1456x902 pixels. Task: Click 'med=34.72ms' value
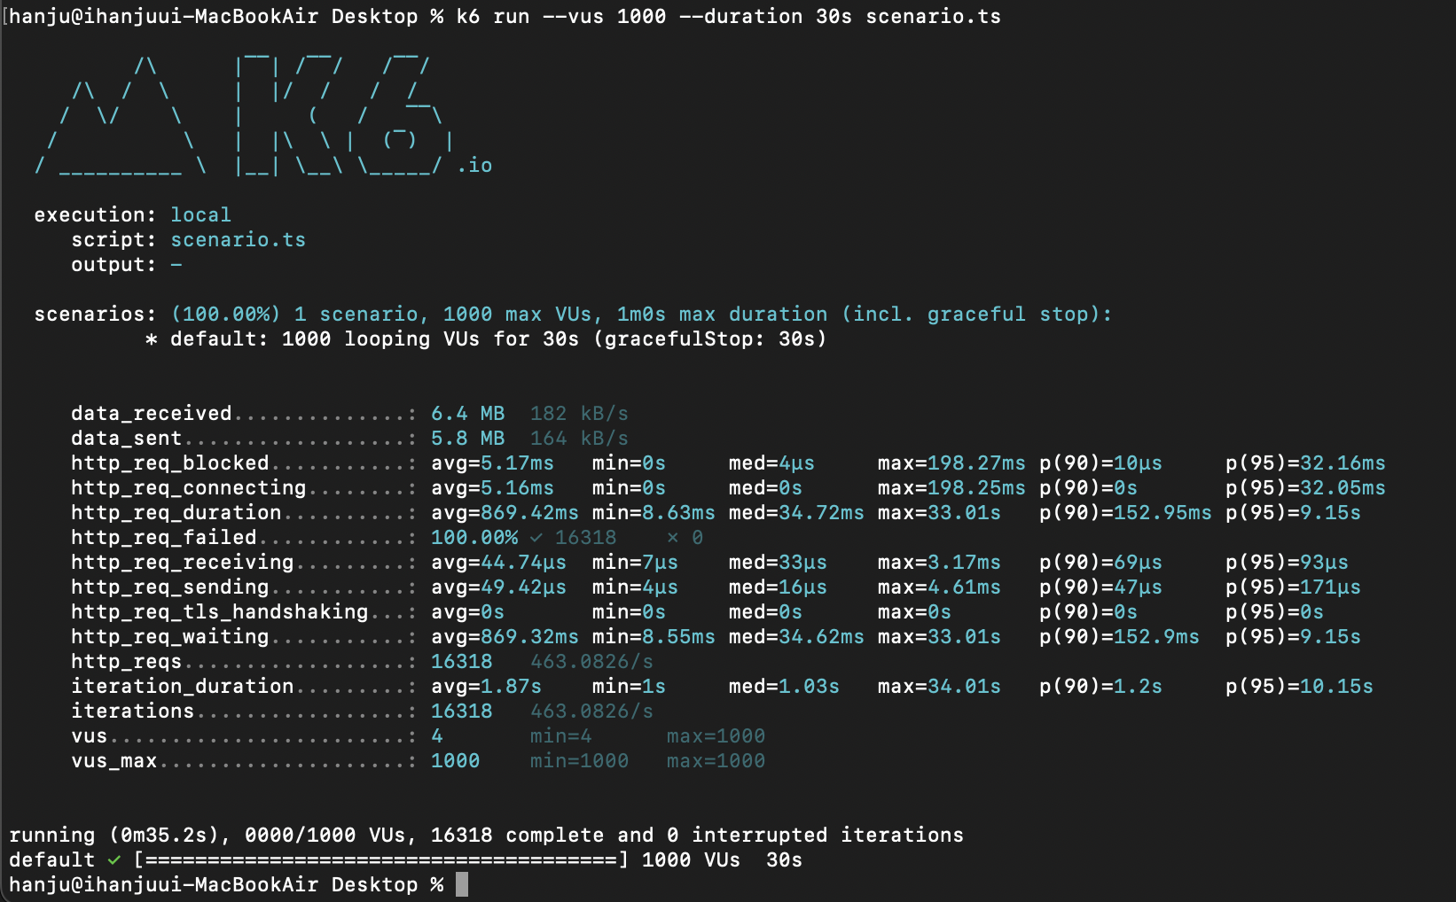coord(796,513)
